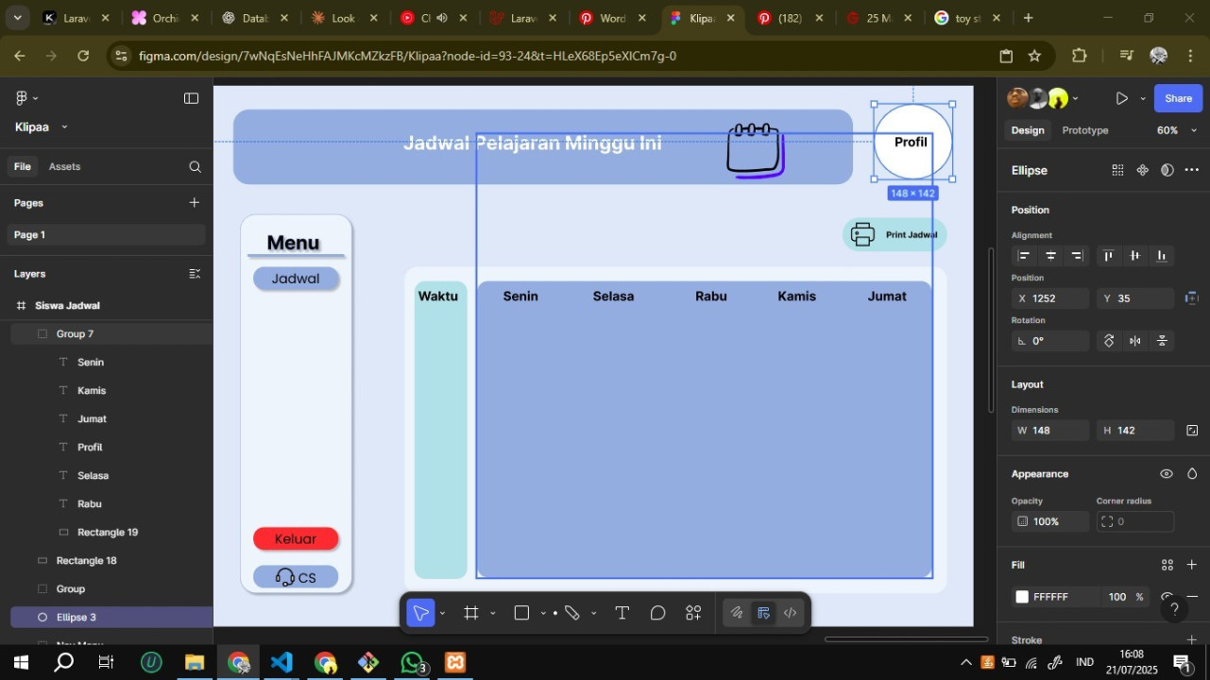The width and height of the screenshot is (1210, 680).
Task: Click the Pen tool icon
Action: (x=571, y=613)
